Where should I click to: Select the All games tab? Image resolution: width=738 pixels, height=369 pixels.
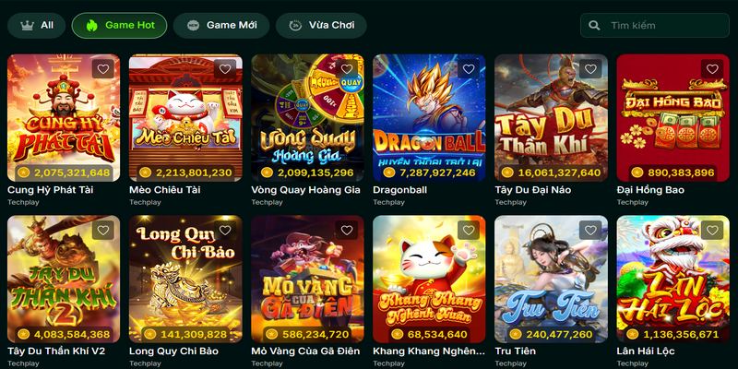tap(36, 26)
